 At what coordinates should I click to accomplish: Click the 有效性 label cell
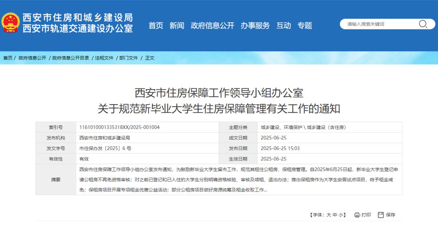coord(56,159)
